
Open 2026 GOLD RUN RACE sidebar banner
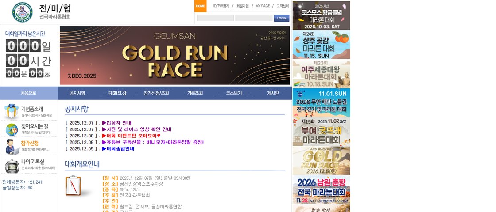[321, 161]
